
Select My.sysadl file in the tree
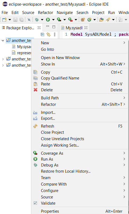click(22, 47)
